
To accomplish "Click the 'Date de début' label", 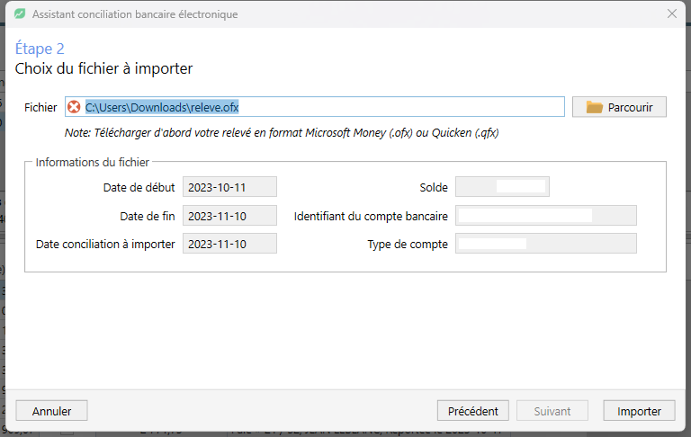I will pyautogui.click(x=139, y=187).
